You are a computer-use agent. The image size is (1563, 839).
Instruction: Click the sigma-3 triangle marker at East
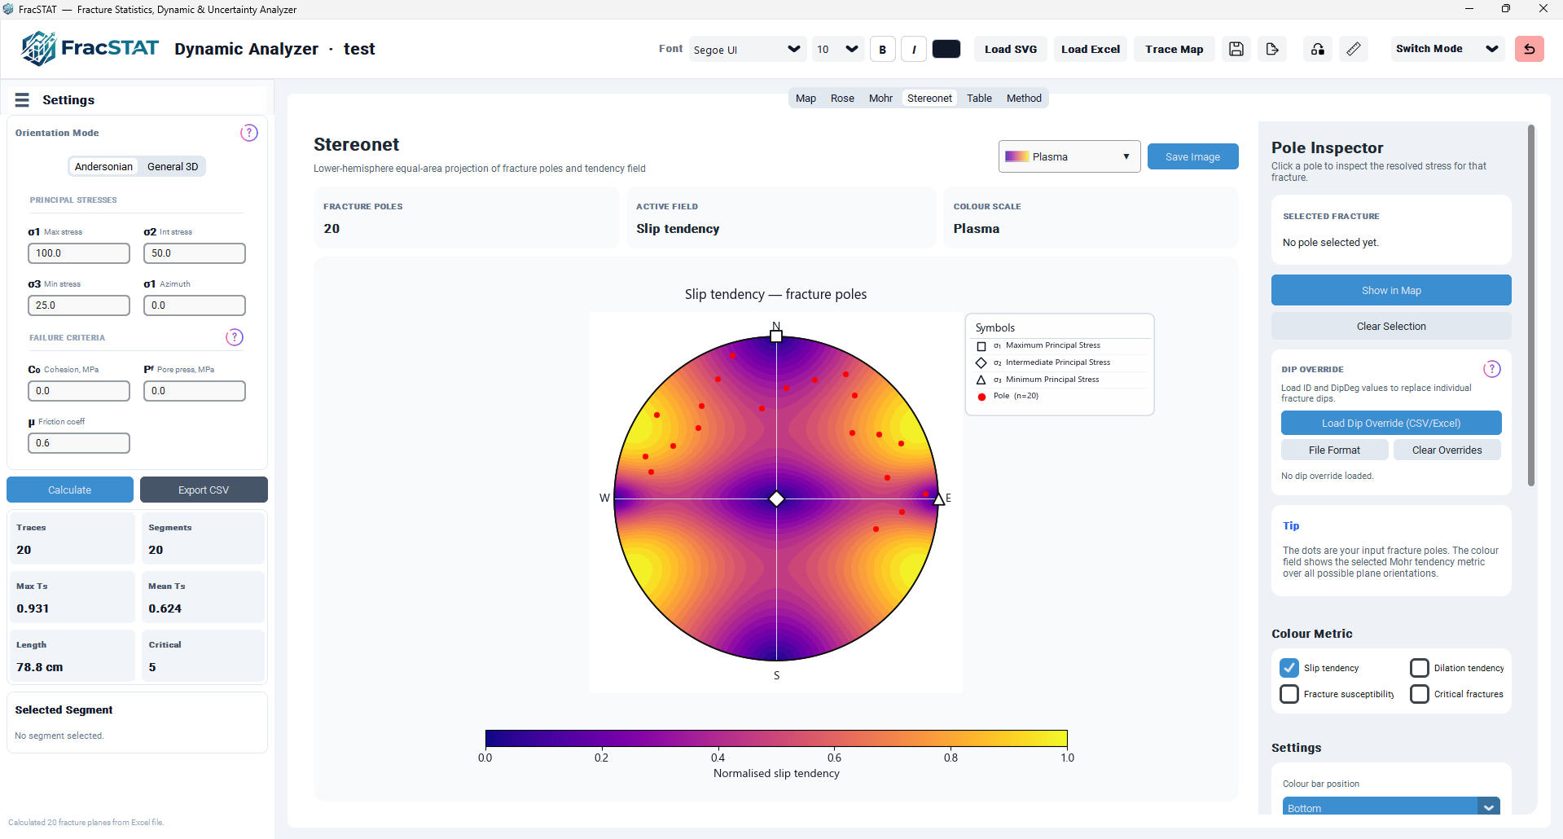pos(939,499)
